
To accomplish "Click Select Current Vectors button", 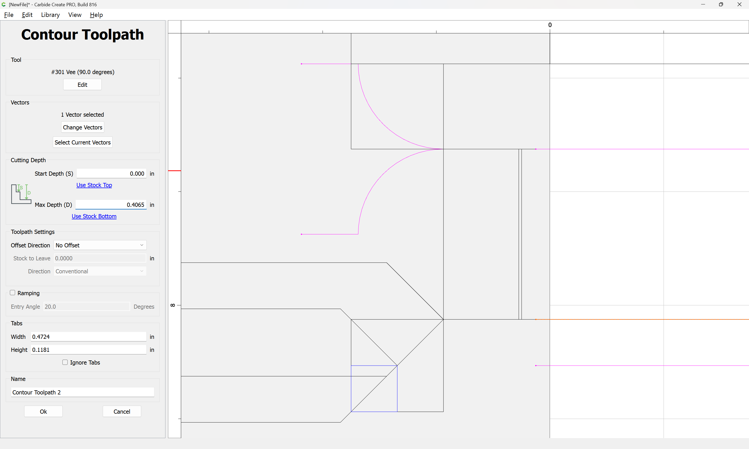I will pyautogui.click(x=83, y=142).
